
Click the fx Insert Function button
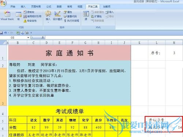pyautogui.click(x=43, y=38)
